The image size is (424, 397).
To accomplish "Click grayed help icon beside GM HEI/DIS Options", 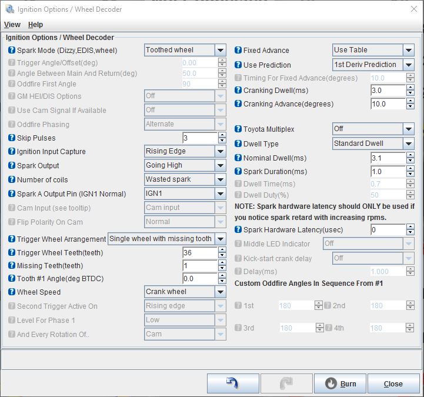I will [12, 96].
